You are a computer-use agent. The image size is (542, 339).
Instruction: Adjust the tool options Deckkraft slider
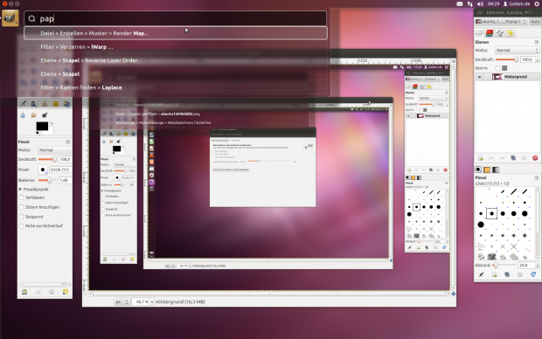click(48, 159)
